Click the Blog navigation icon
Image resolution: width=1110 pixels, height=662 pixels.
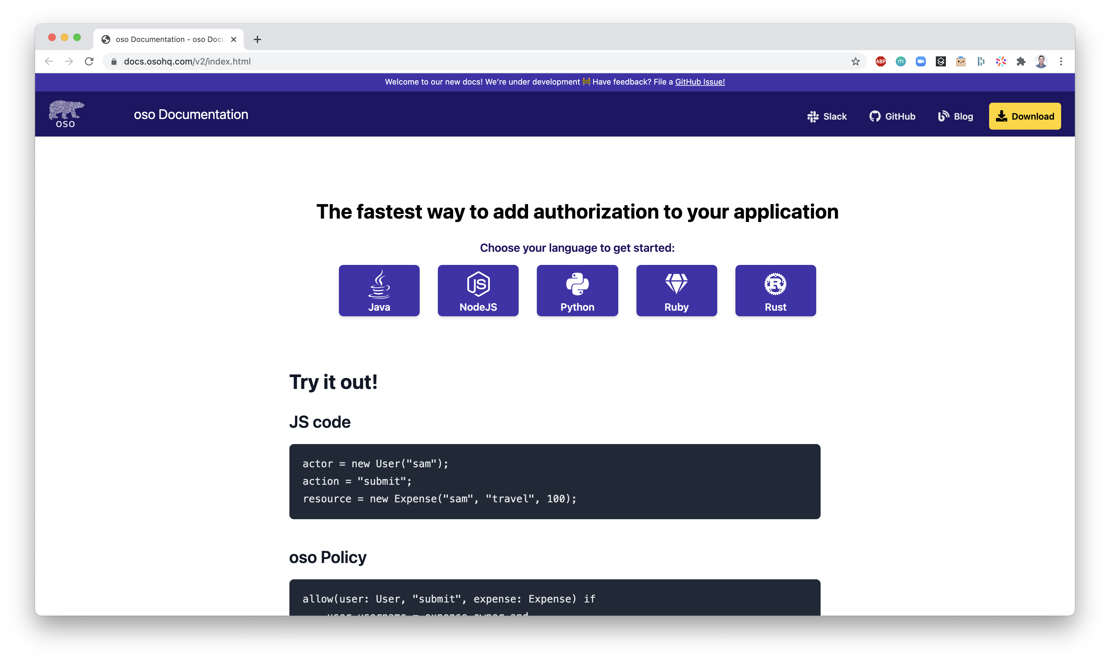point(943,116)
